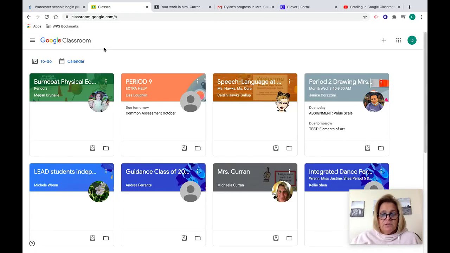The height and width of the screenshot is (253, 450).
Task: Open your work for LEAD students class
Action: coord(92,238)
